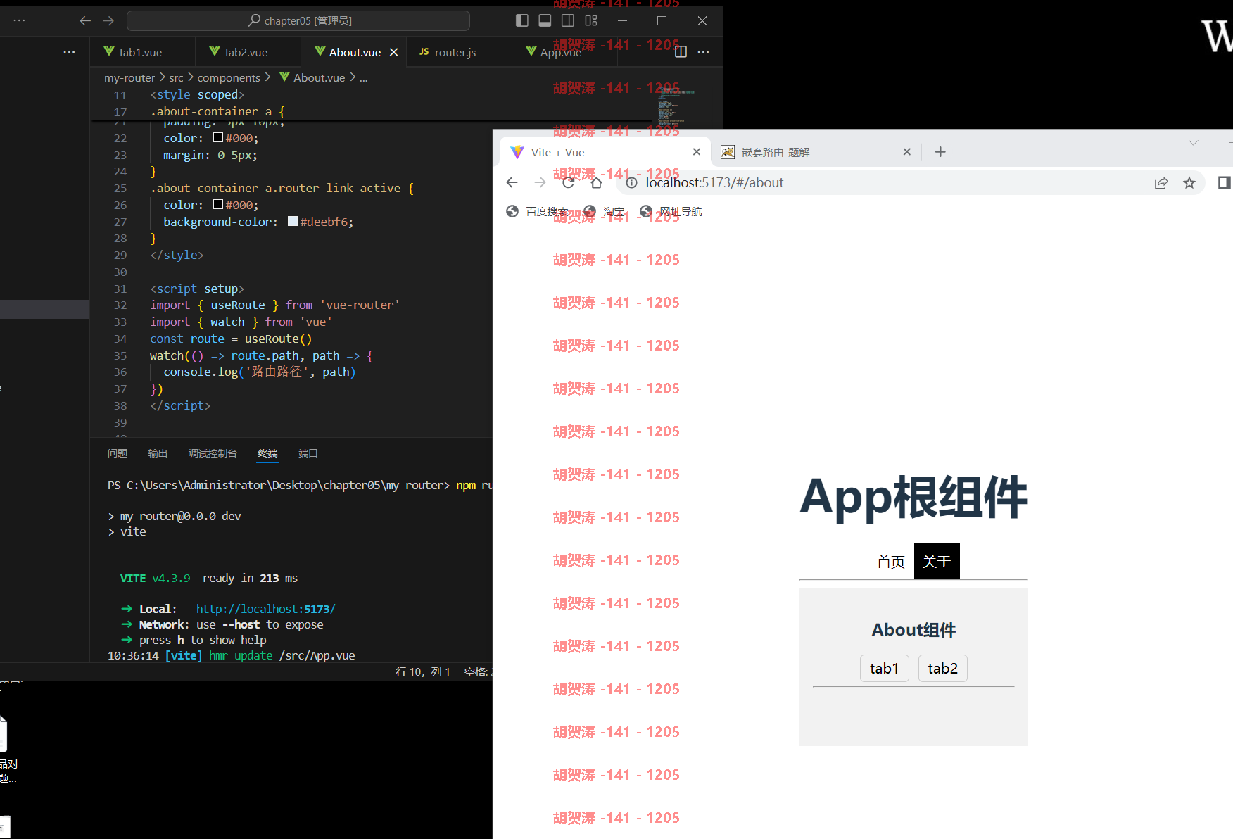Click the chapter05 command center search box
This screenshot has width=1233, height=839.
[298, 21]
